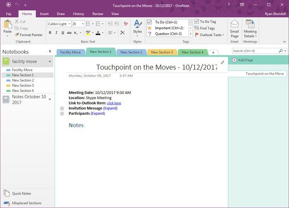Open the font size 20 dropdown

coord(83,24)
